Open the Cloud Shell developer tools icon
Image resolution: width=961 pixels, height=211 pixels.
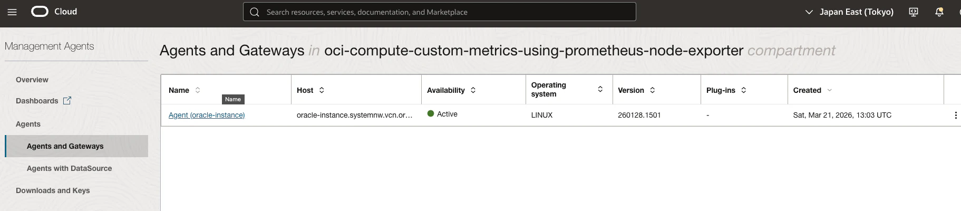(x=914, y=12)
